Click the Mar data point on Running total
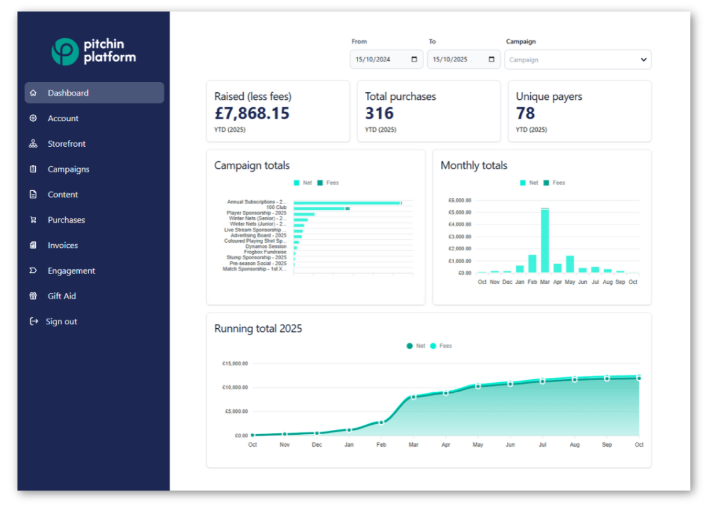Image resolution: width=713 pixels, height=507 pixels. [x=413, y=397]
